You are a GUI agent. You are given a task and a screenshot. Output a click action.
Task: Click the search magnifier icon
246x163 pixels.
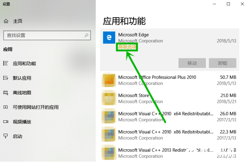click(x=86, y=35)
